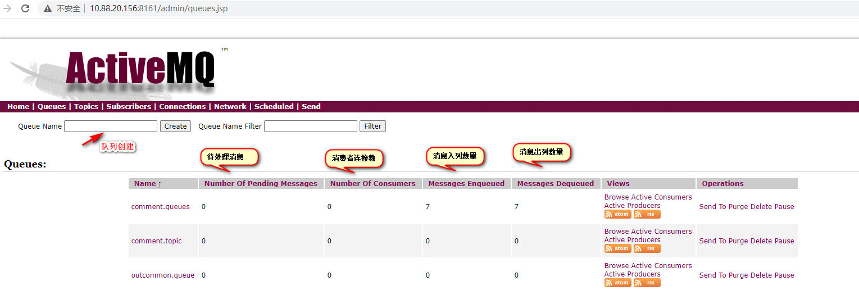This screenshot has height=290, width=859.
Task: Open the comment.queues queue link
Action: (x=161, y=207)
